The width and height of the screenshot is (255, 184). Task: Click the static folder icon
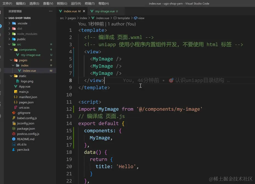[x=16, y=76]
